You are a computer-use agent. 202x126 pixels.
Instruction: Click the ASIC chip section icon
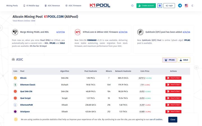click(13, 59)
